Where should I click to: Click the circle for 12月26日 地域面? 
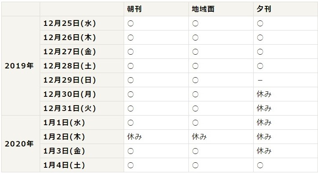click(x=195, y=38)
